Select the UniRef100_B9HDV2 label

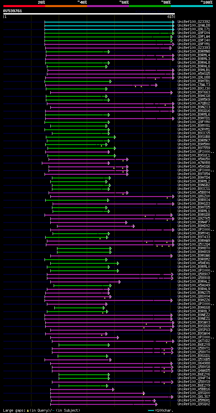pyautogui.click(x=194, y=226)
